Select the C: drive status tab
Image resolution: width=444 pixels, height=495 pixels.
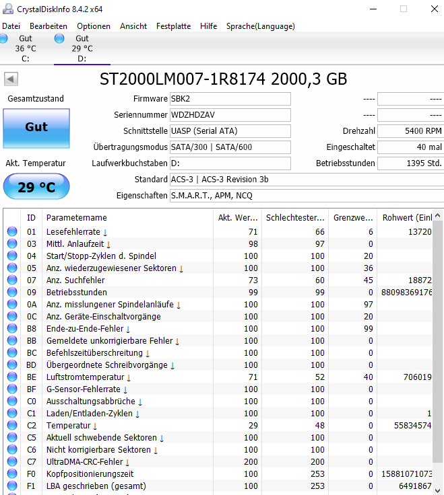tap(26, 48)
